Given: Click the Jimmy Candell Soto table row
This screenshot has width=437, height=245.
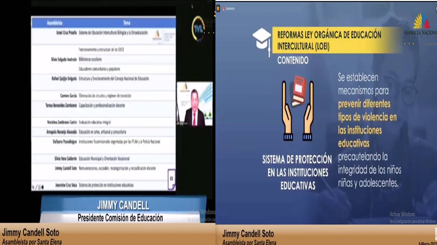Looking at the screenshot, I should click(102, 168).
